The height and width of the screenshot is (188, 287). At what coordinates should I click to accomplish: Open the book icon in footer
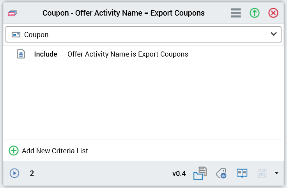click(242, 173)
